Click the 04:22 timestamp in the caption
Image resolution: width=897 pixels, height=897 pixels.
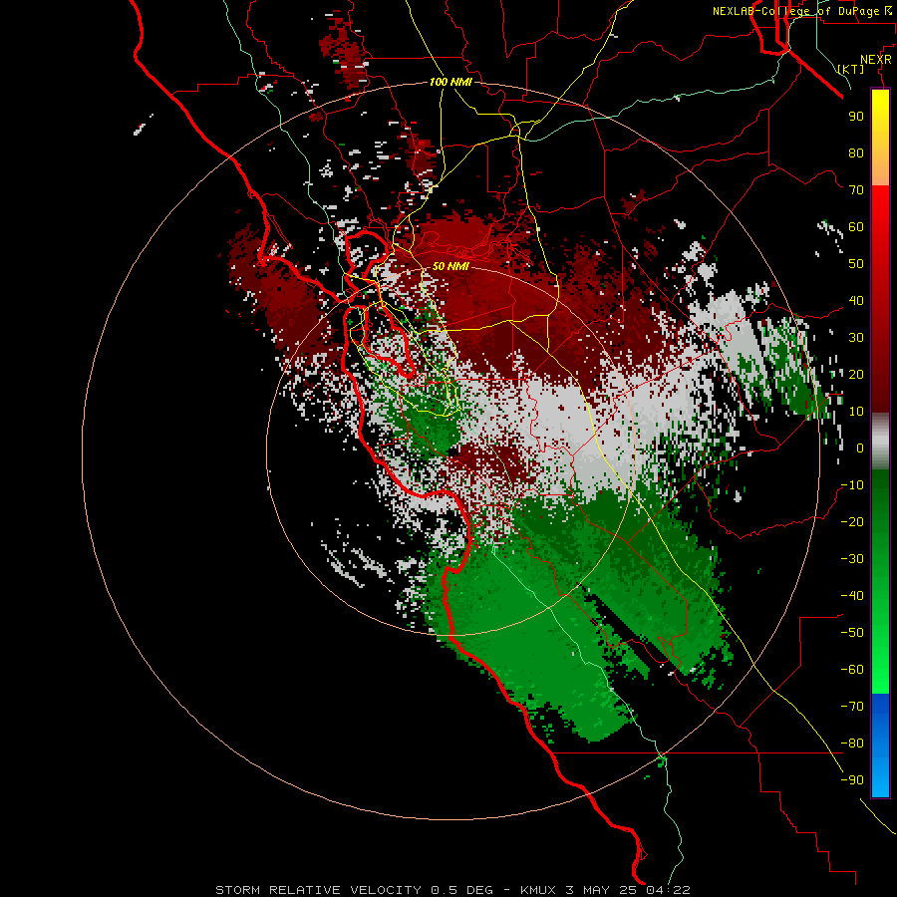[x=668, y=890]
